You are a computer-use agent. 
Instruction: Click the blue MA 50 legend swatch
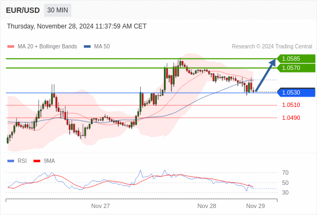click(x=87, y=47)
